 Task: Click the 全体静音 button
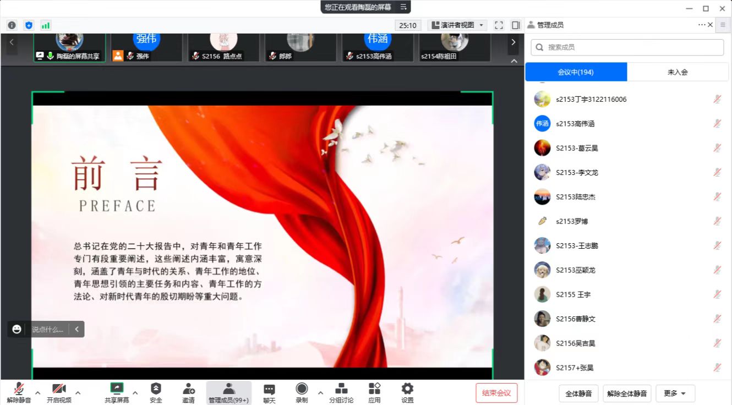coord(578,393)
